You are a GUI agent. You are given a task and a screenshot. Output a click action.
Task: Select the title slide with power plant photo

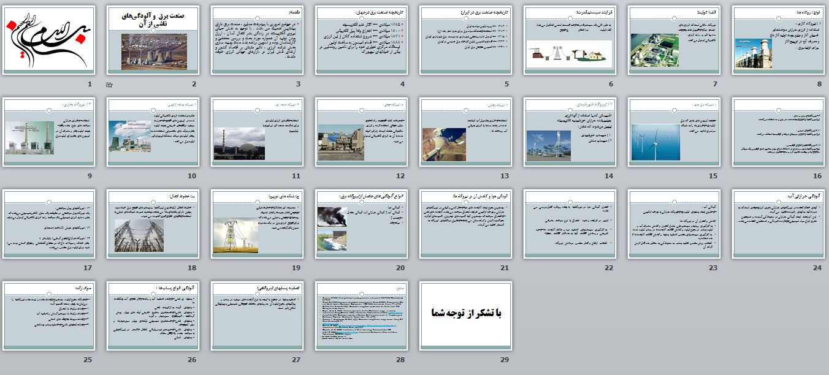[x=153, y=40]
